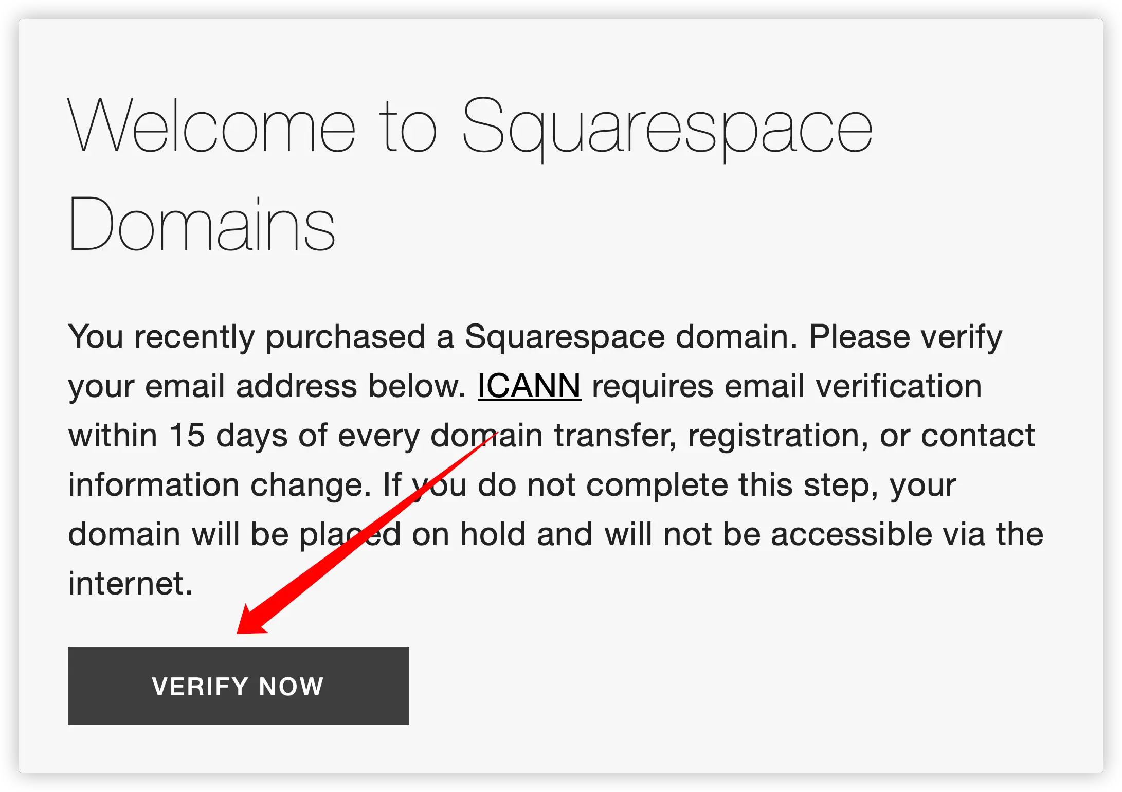Viewport: 1122px width, 792px height.
Task: Click "your email address below." text
Action: point(267,387)
